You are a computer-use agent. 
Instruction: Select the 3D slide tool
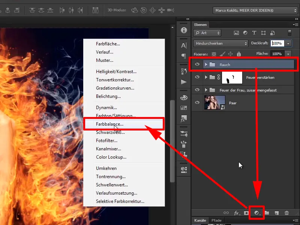tap(162, 10)
